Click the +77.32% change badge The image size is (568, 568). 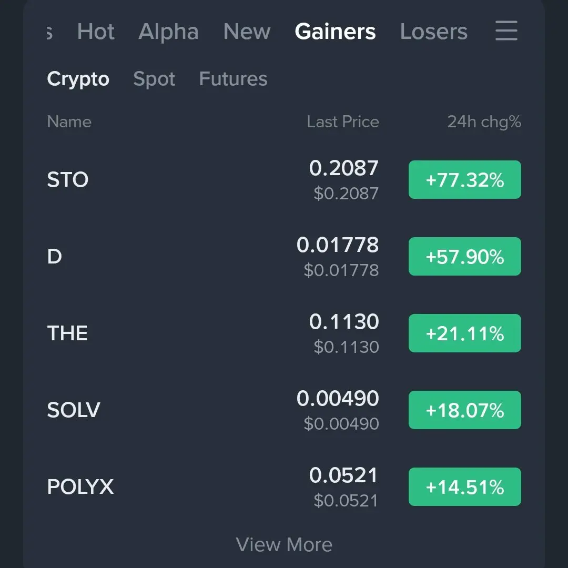click(464, 180)
